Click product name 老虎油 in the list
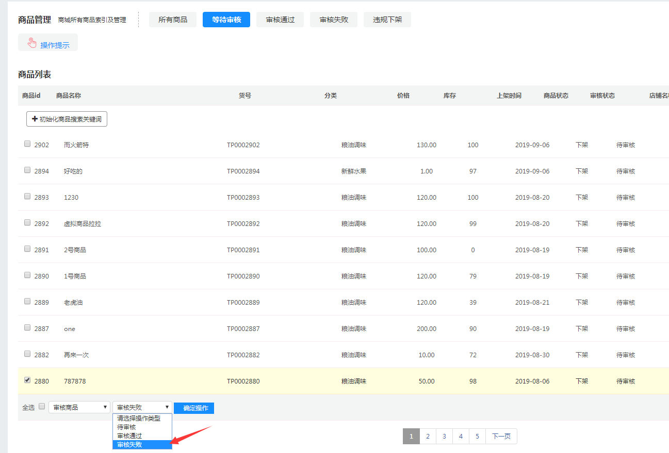669x453 pixels. [73, 303]
